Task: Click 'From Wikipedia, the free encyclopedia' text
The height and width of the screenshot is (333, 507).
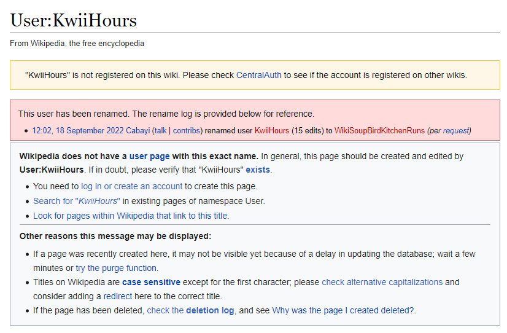Action: pyautogui.click(x=77, y=44)
